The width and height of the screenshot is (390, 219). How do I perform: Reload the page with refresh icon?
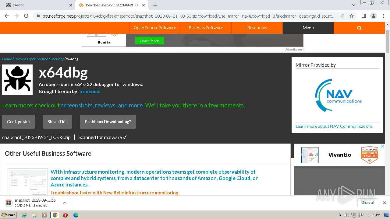pyautogui.click(x=26, y=16)
